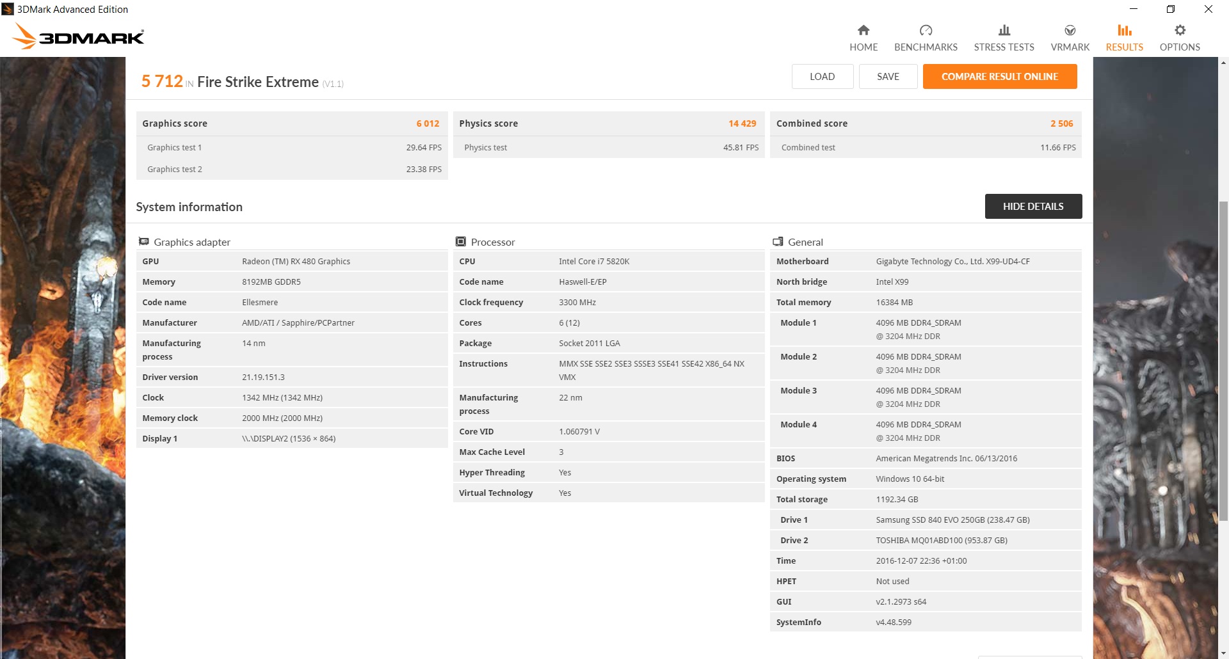
Task: Click the SAVE button
Action: pyautogui.click(x=888, y=77)
